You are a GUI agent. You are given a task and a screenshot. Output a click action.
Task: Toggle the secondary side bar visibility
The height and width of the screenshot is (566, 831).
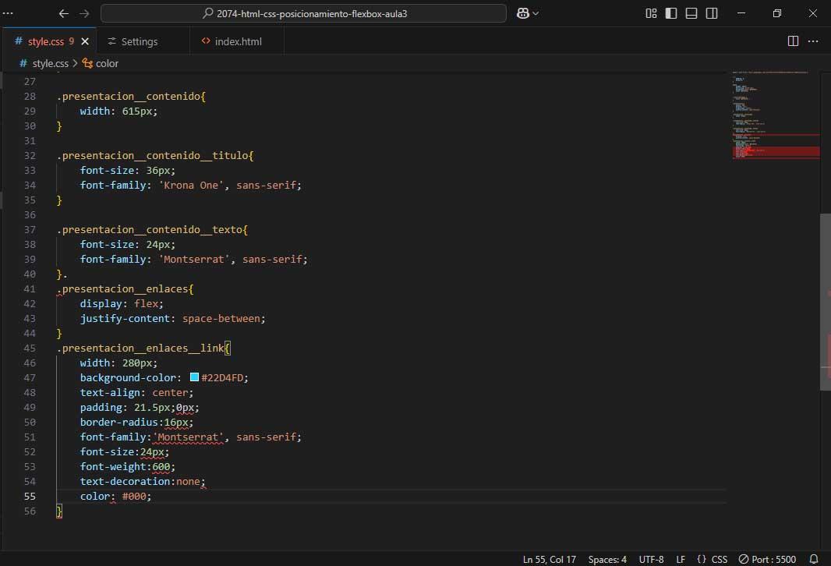click(712, 13)
